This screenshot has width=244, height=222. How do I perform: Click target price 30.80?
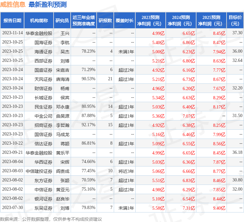tap(237, 180)
